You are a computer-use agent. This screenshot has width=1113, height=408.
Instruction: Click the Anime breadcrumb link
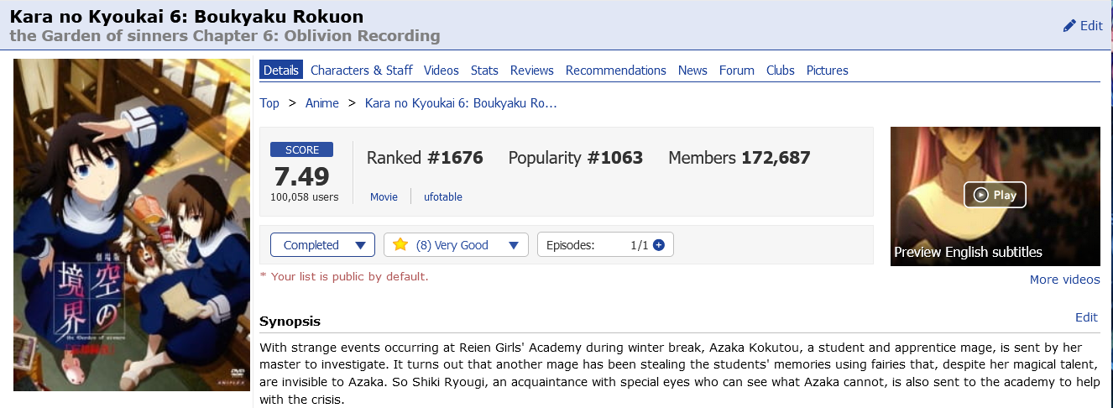pyautogui.click(x=322, y=103)
